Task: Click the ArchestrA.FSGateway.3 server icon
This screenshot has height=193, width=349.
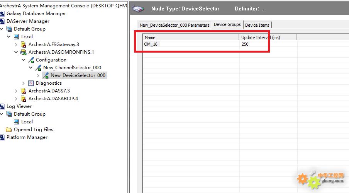Action: [x=24, y=44]
